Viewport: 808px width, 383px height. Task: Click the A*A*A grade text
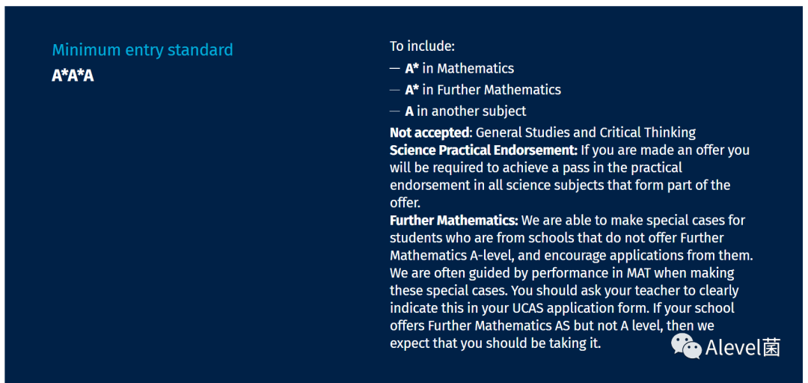pyautogui.click(x=73, y=76)
